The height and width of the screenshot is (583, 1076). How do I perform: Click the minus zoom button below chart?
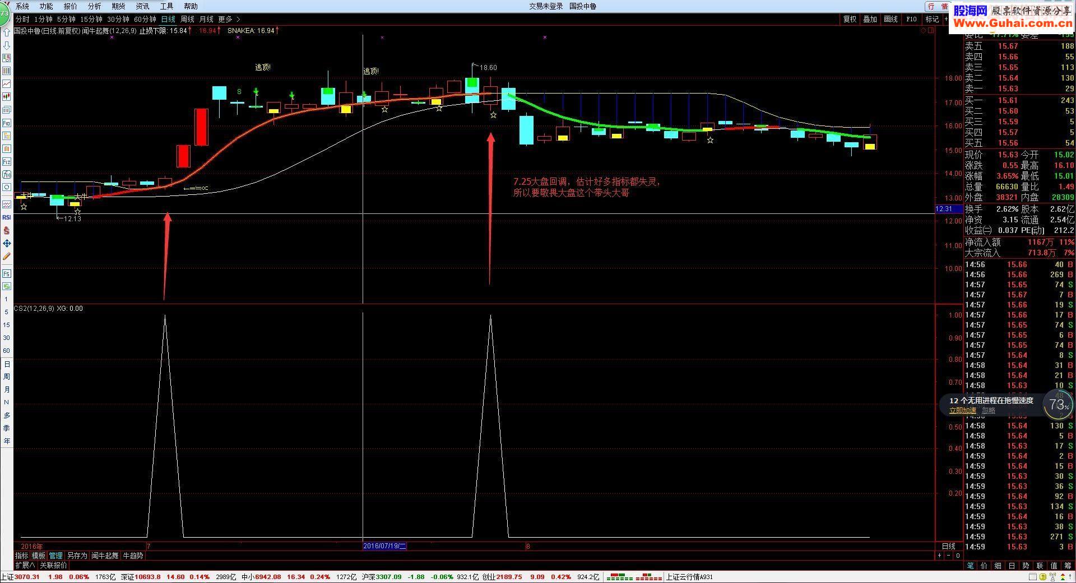[x=949, y=556]
